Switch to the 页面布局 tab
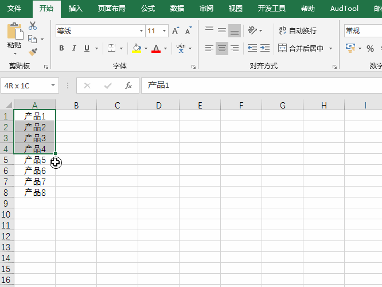 pyautogui.click(x=112, y=9)
